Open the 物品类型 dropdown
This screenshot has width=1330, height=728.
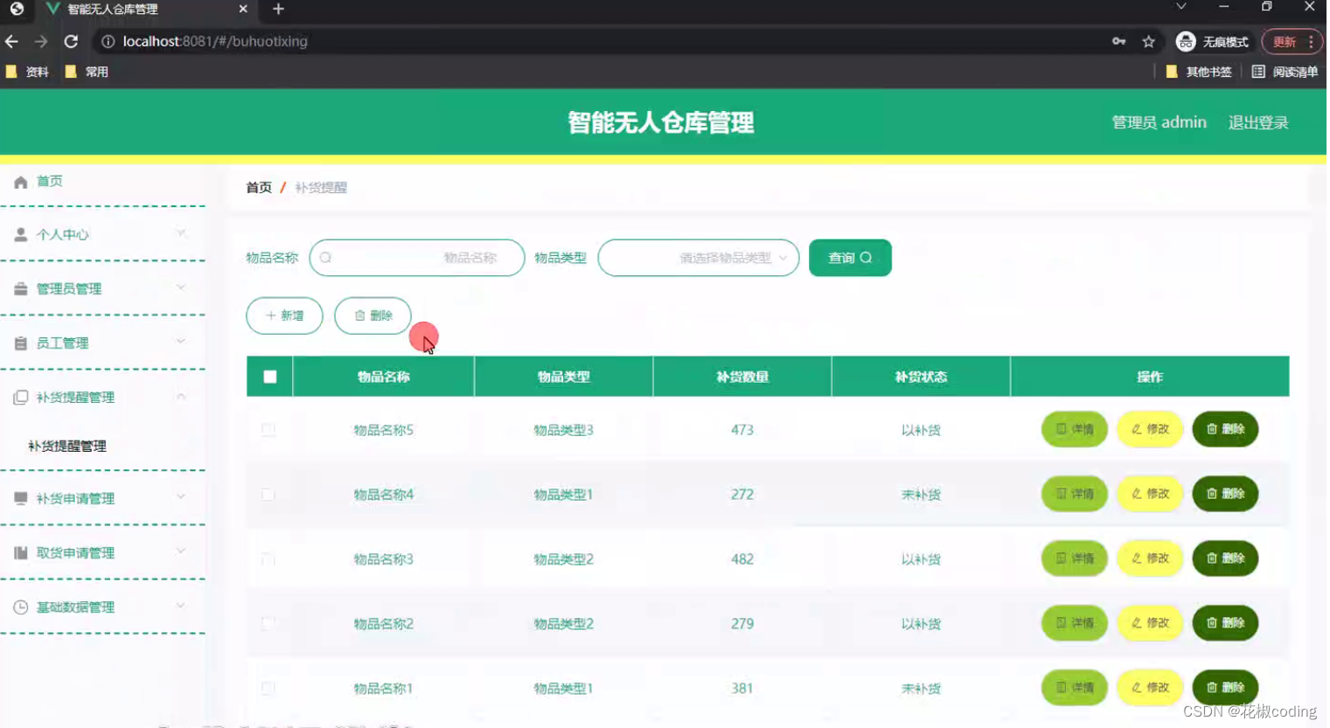(x=697, y=258)
